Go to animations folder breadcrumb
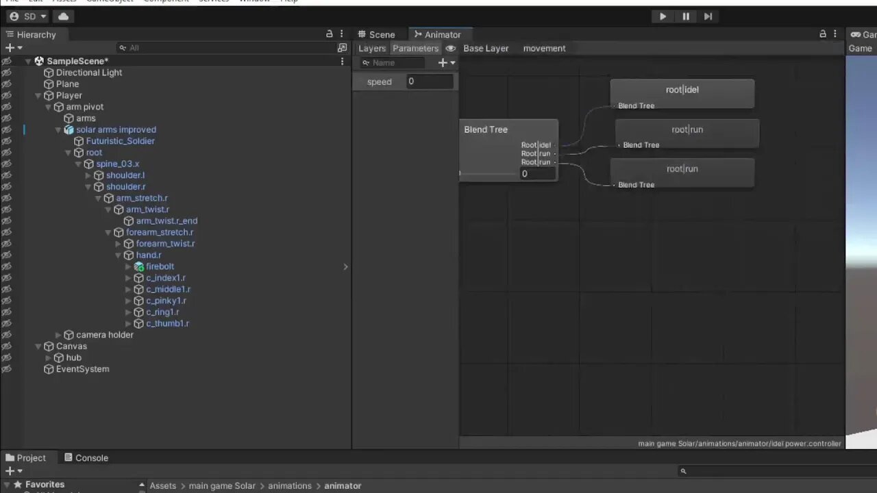The image size is (877, 493). click(290, 485)
